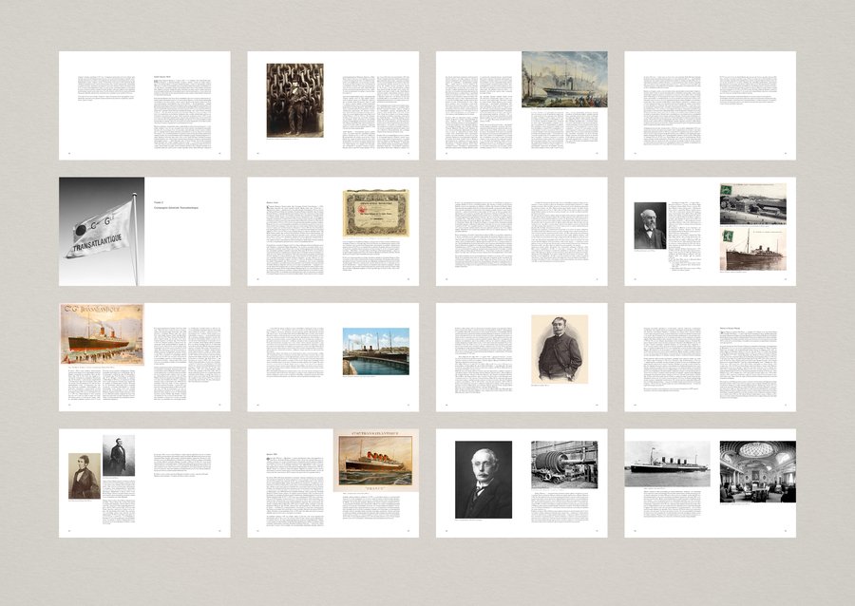Open the harbor steamship painting in first row

(x=564, y=80)
